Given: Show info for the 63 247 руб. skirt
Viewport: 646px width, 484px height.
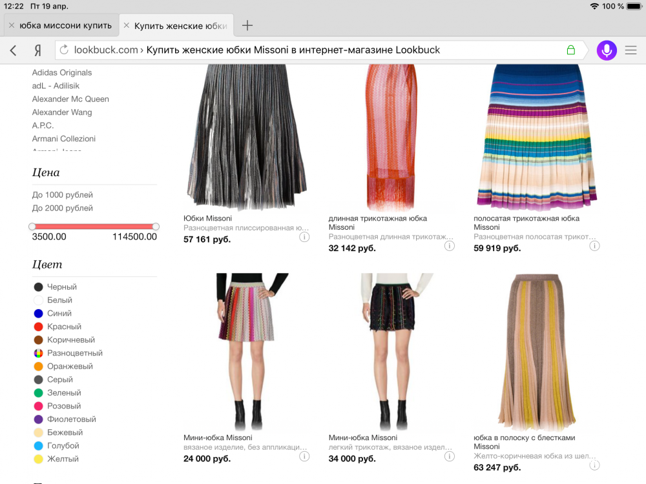Looking at the screenshot, I should point(594,465).
